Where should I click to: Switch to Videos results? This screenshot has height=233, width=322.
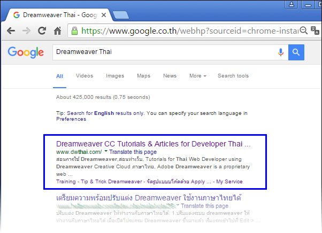tap(85, 76)
